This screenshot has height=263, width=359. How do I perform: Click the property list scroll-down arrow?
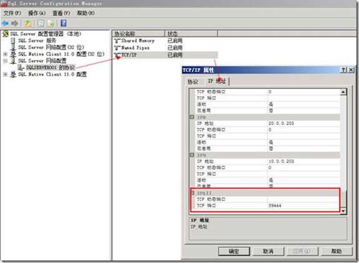343,211
